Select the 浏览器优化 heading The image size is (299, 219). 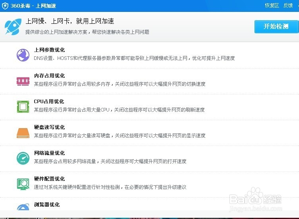click(47, 204)
